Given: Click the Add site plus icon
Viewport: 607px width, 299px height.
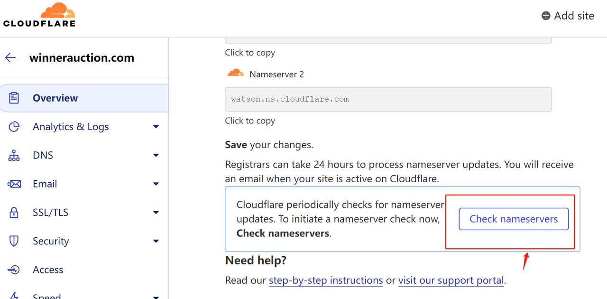Looking at the screenshot, I should tap(546, 16).
